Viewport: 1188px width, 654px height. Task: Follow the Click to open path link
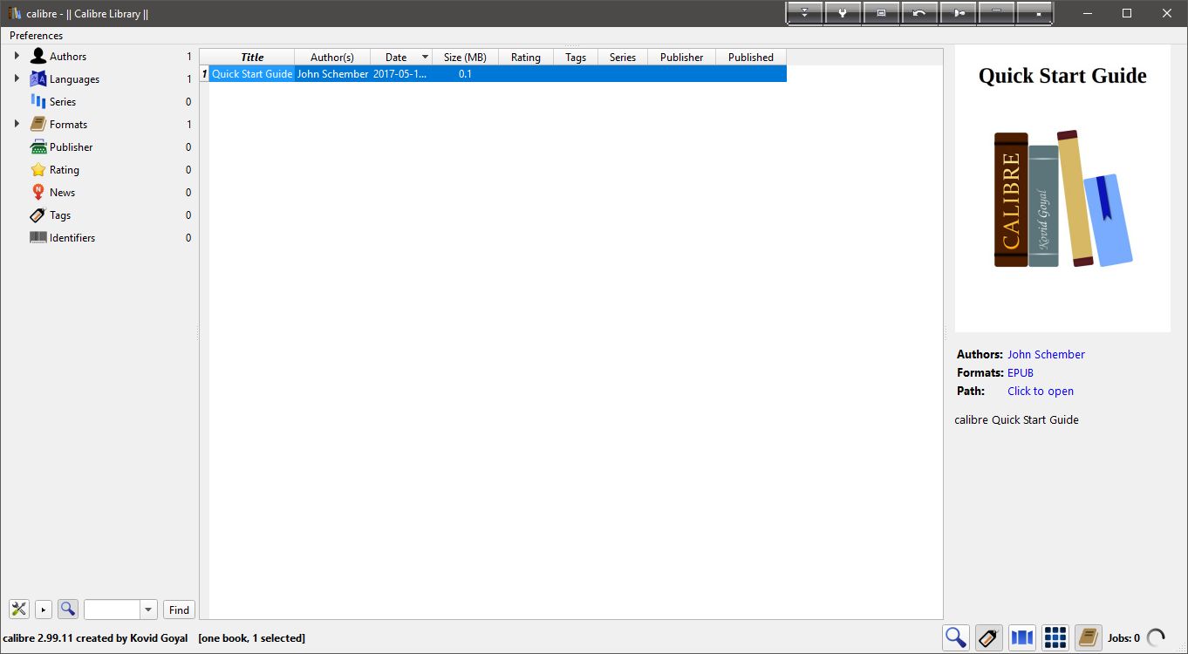tap(1041, 392)
